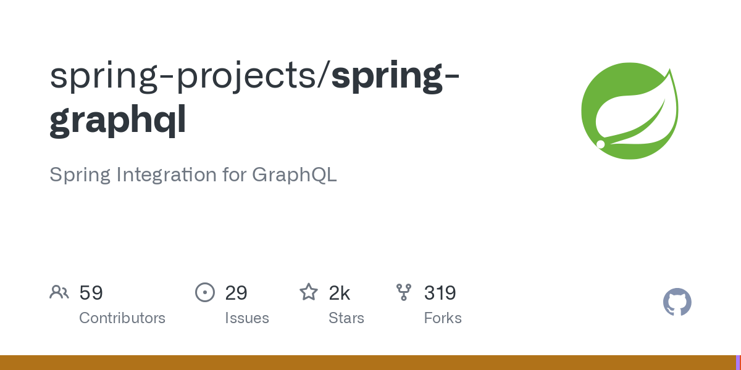Open the GitHub Octocat logo

point(677,302)
